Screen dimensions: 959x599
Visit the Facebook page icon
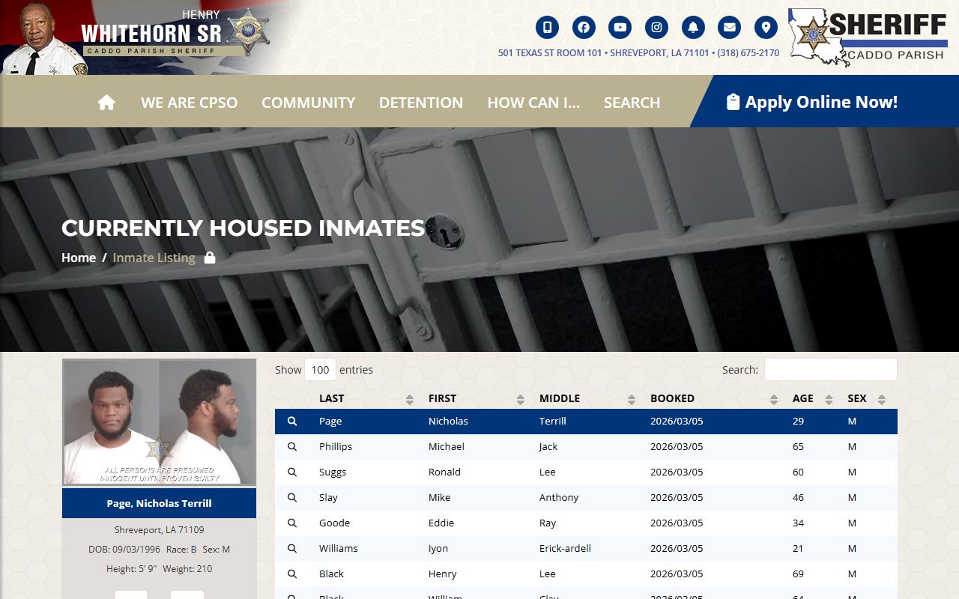[584, 28]
